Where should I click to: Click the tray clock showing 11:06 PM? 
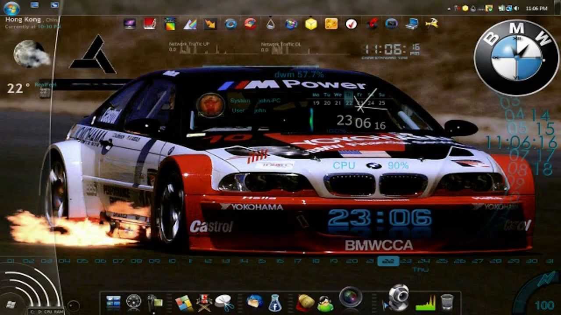pos(536,8)
